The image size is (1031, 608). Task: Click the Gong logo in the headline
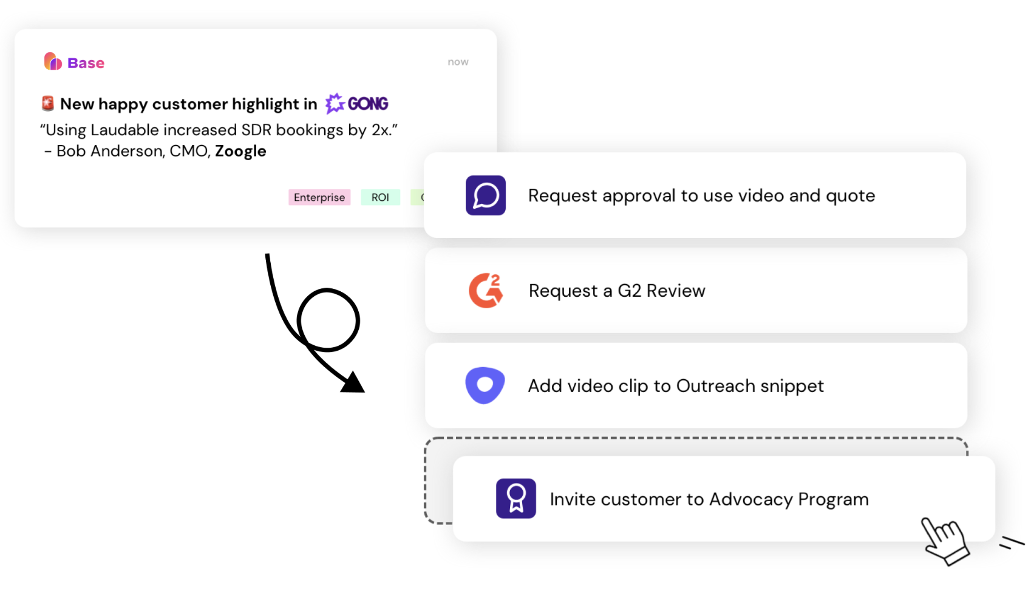coord(357,104)
